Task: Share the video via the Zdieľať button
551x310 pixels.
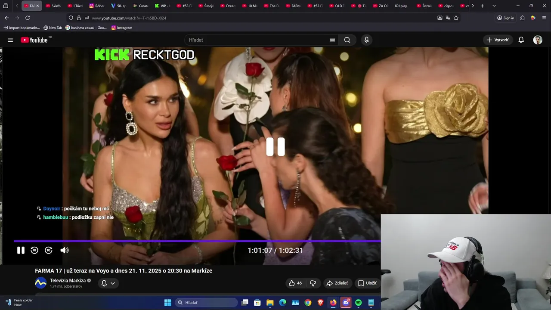Action: click(x=337, y=283)
